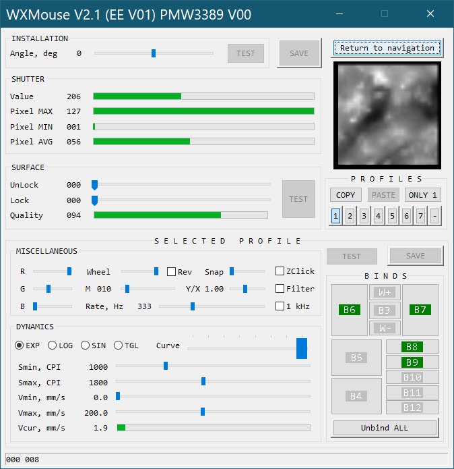This screenshot has width=454, height=469.
Task: Select profile 7
Action: point(420,216)
